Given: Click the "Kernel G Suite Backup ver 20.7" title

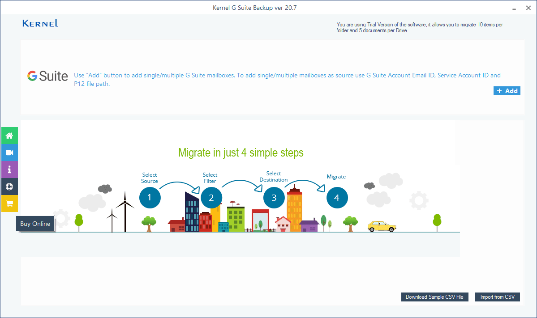Looking at the screenshot, I should (255, 8).
